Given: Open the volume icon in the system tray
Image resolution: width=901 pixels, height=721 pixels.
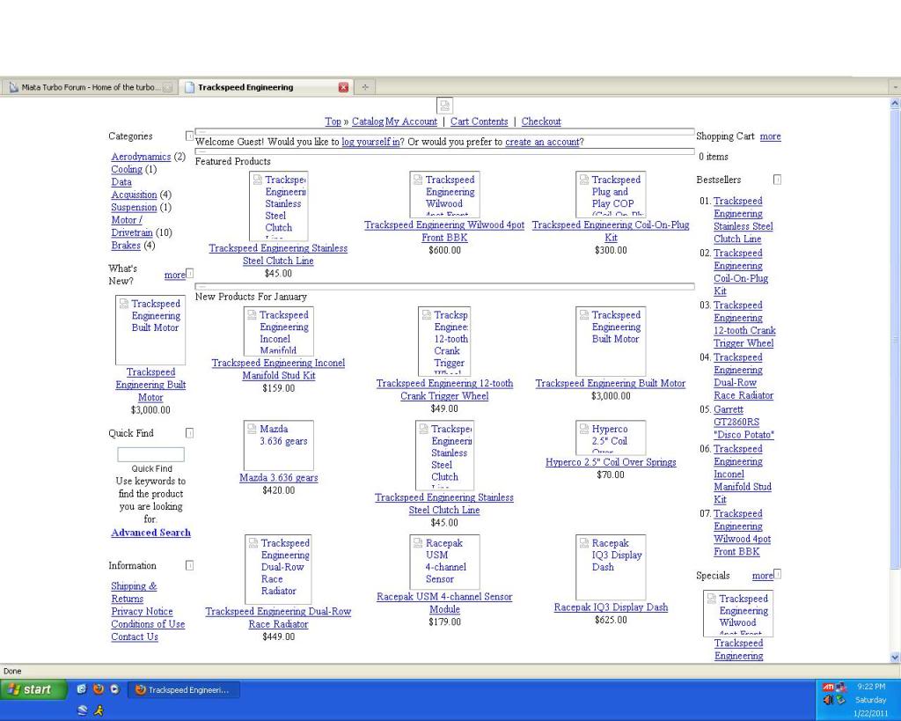Looking at the screenshot, I should click(827, 700).
